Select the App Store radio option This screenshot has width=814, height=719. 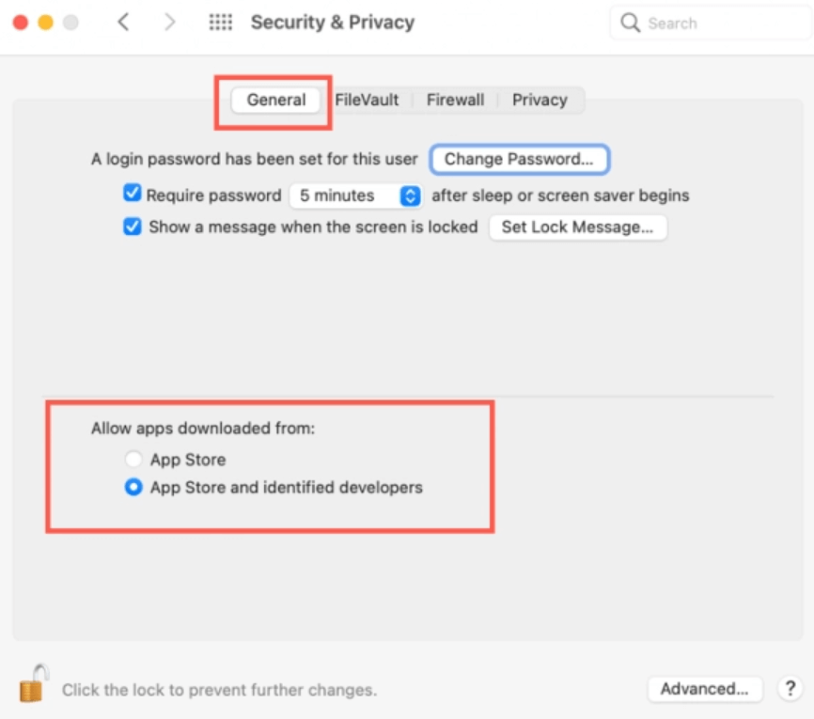click(x=133, y=460)
